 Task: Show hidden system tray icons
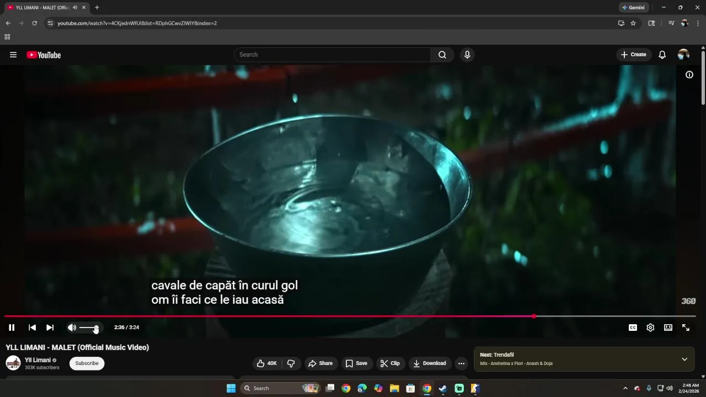(625, 388)
